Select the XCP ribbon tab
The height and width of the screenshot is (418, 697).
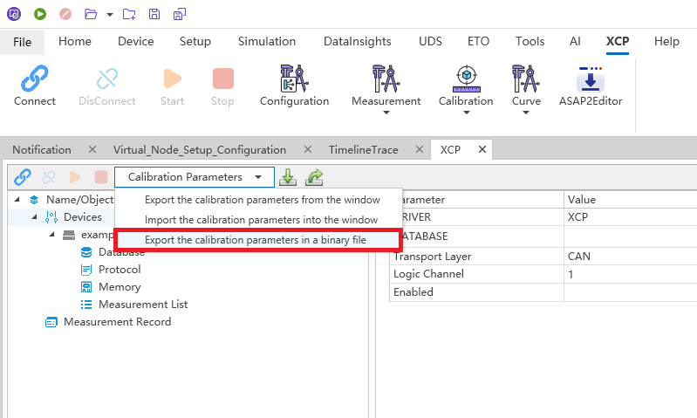point(618,41)
